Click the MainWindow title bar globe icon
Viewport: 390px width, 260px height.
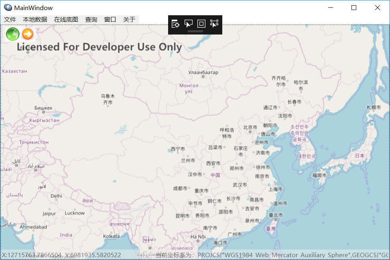click(x=8, y=7)
